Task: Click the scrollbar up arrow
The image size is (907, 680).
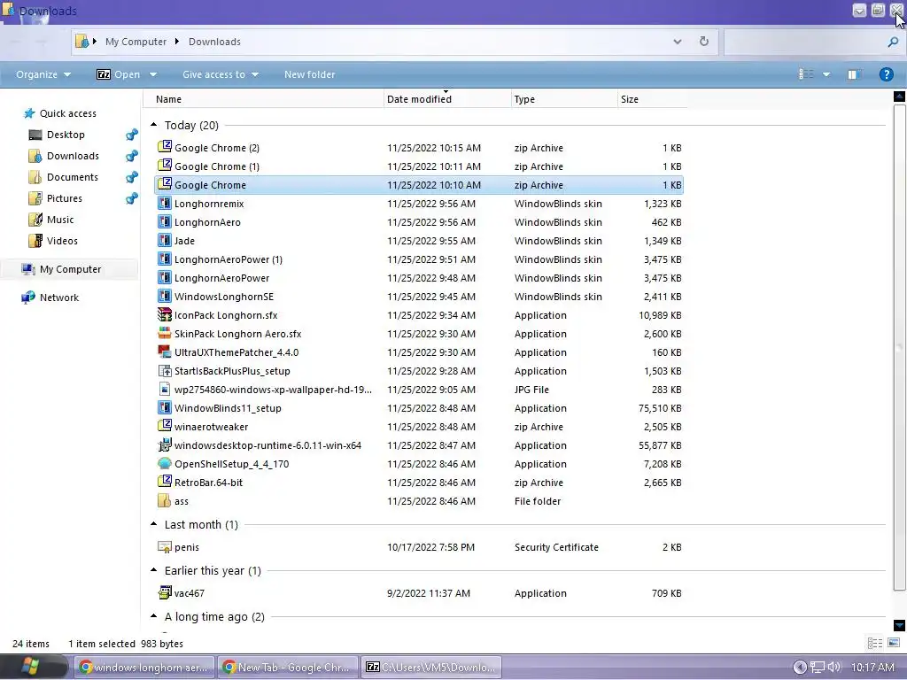Action: pyautogui.click(x=899, y=96)
